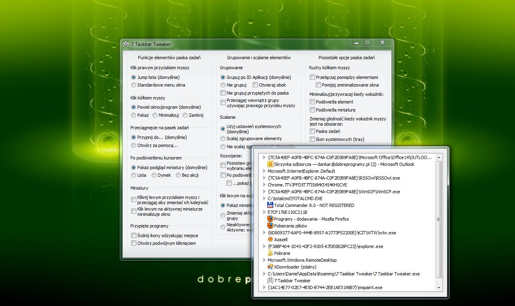Select the Chrome.7TVJFFD5T7TIS6MKI454KHSCVE row
Image resolution: width=515 pixels, height=306 pixels.
[307, 185]
